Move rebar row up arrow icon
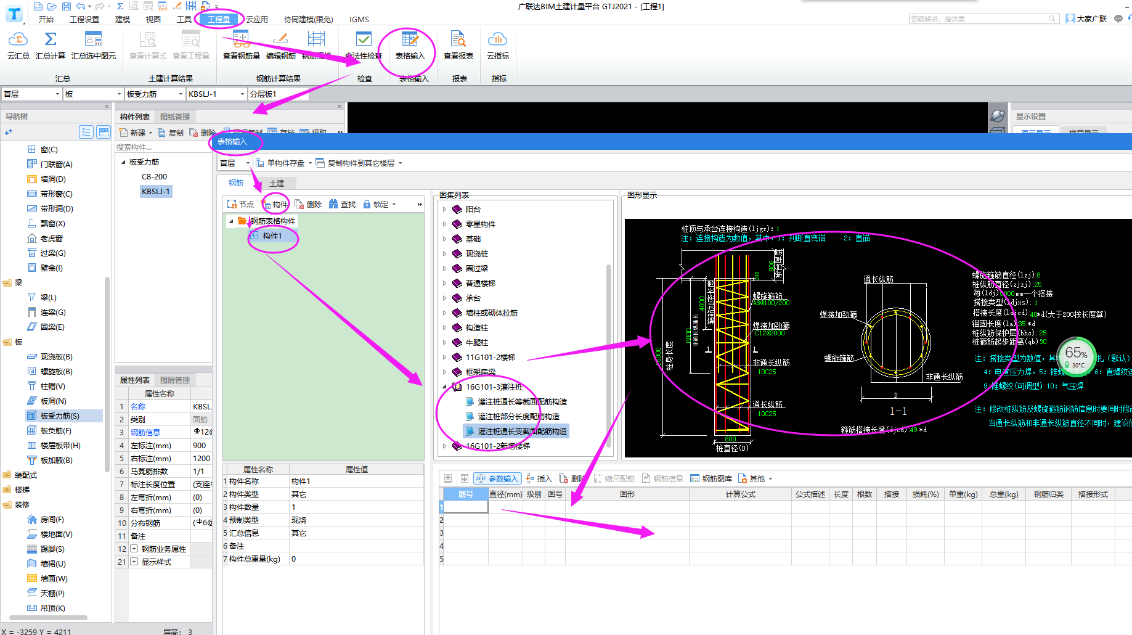This screenshot has height=635, width=1132. [448, 478]
